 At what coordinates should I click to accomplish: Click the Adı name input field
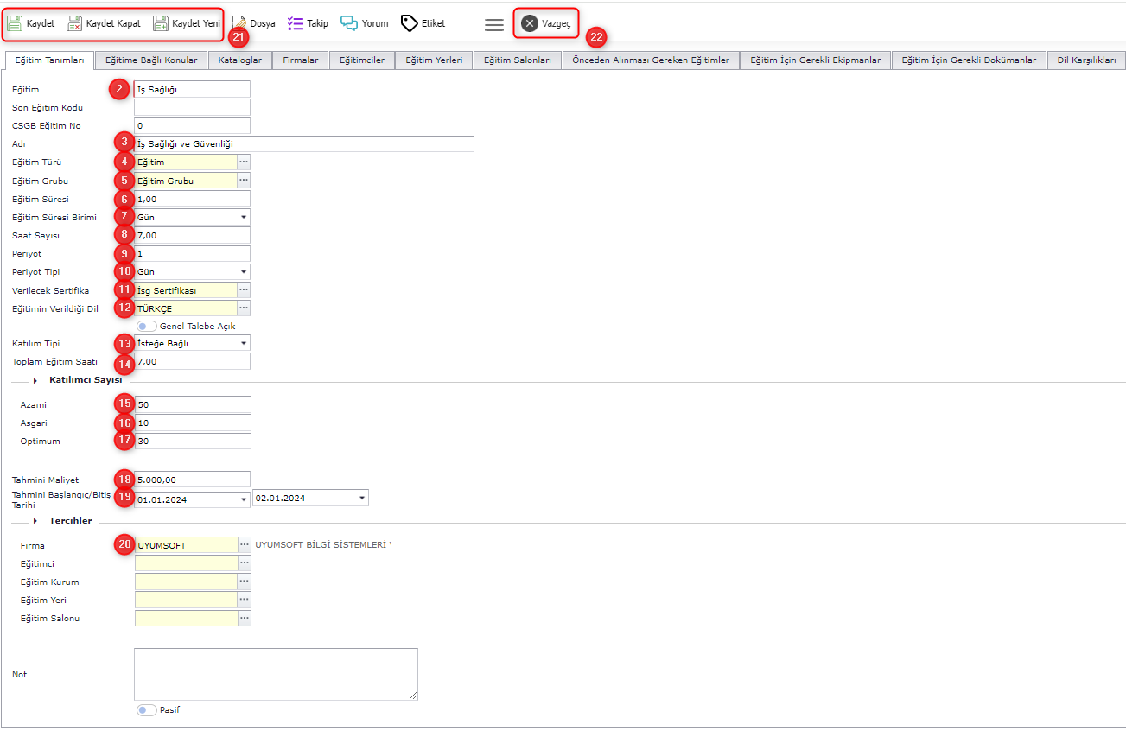pyautogui.click(x=304, y=143)
